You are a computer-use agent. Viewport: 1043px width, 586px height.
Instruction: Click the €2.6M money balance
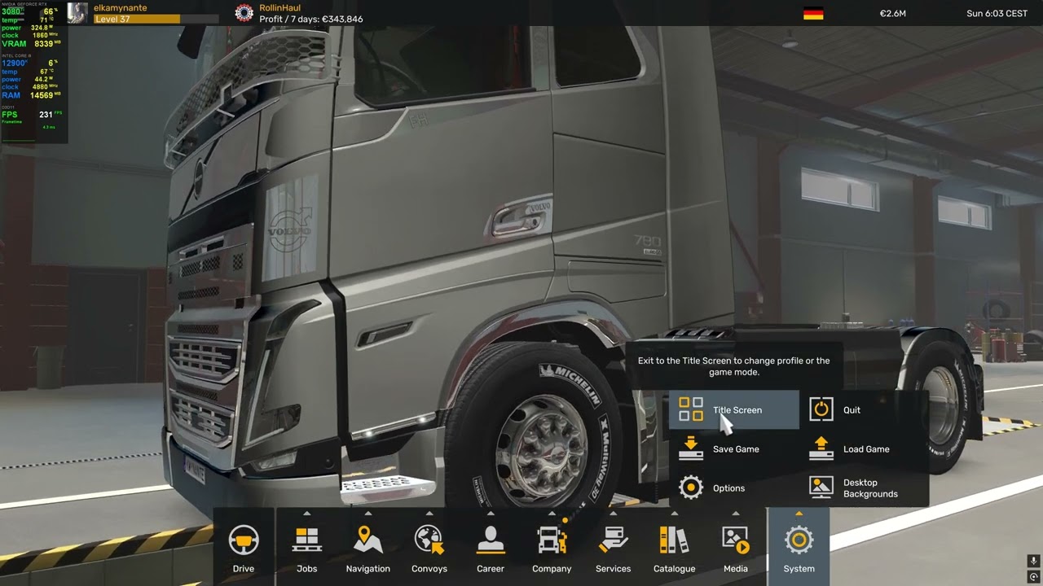[x=892, y=13]
